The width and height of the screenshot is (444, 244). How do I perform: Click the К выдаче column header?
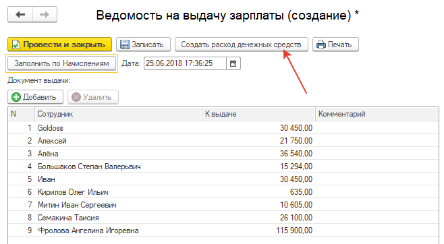click(x=258, y=114)
